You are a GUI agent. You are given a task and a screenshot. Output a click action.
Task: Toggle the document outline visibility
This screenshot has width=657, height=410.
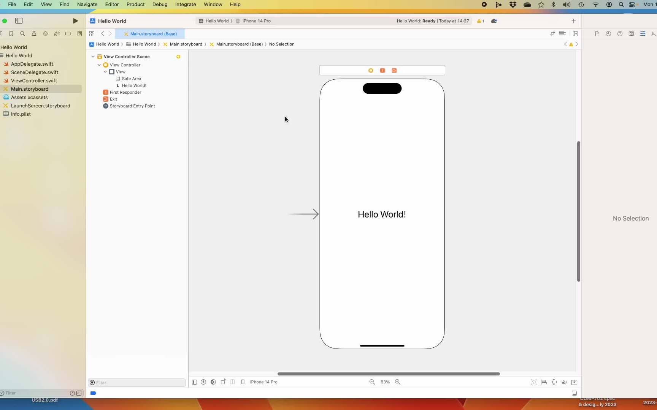pos(194,382)
